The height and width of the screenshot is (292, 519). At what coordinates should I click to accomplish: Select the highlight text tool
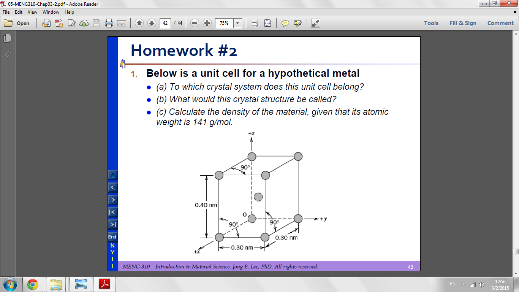coord(297,23)
